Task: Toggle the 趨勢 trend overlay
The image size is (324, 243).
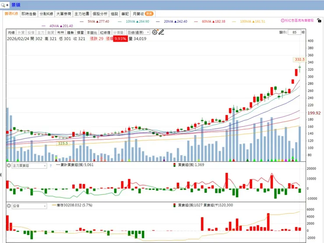Action: 70,33
